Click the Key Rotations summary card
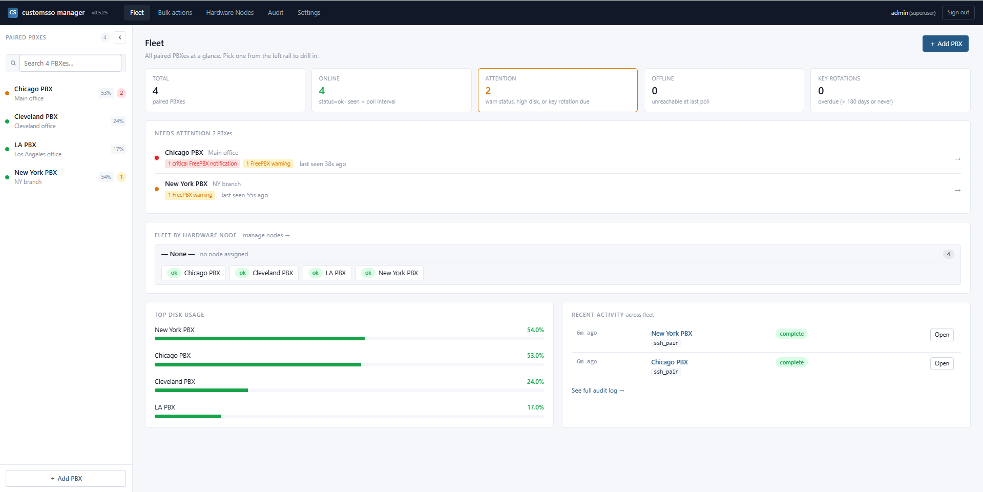 click(x=890, y=90)
